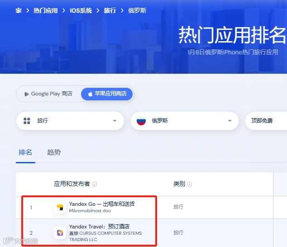Click the 类别 column header
Screen dimensions: 287x247
pyautogui.click(x=179, y=184)
